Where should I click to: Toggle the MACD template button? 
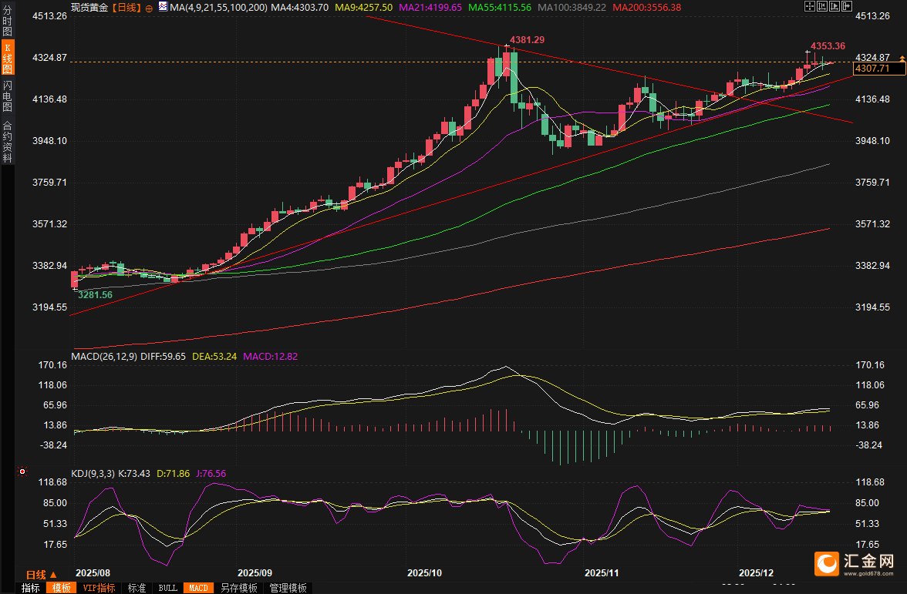(x=198, y=588)
